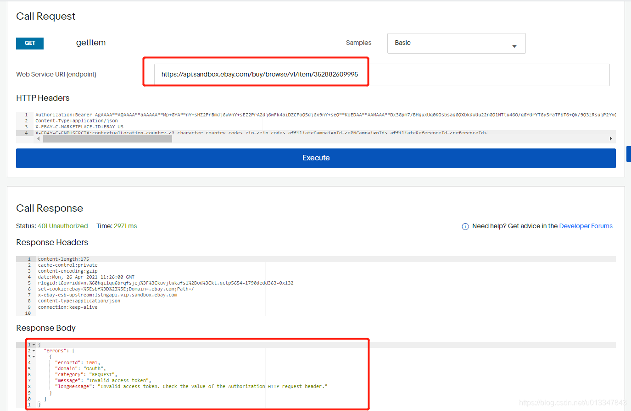This screenshot has width=631, height=411.
Task: Click the Content-Type:application/json request header
Action: [x=77, y=121]
